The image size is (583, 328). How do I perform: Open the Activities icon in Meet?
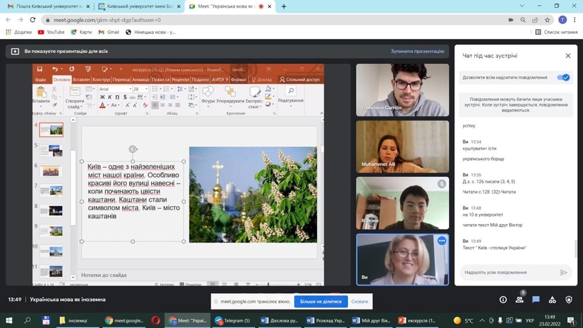click(552, 300)
